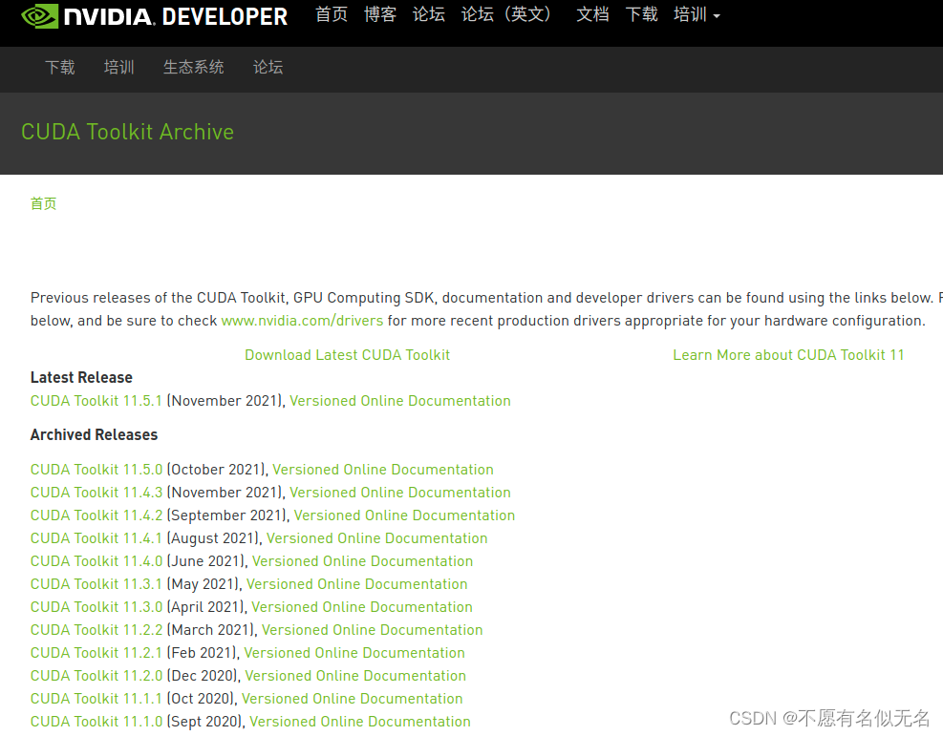Select 培训 in the gray sub-navigation
Viewport: 943px width, 736px height.
(x=119, y=67)
